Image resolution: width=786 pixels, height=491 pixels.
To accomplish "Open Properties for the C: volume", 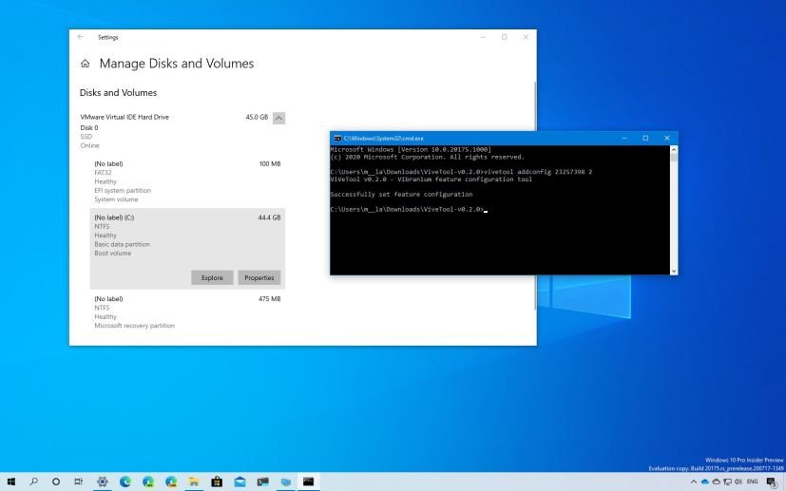I will pyautogui.click(x=259, y=277).
